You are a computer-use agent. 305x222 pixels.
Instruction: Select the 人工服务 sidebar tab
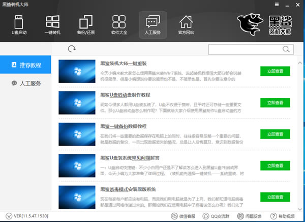pos(25,83)
